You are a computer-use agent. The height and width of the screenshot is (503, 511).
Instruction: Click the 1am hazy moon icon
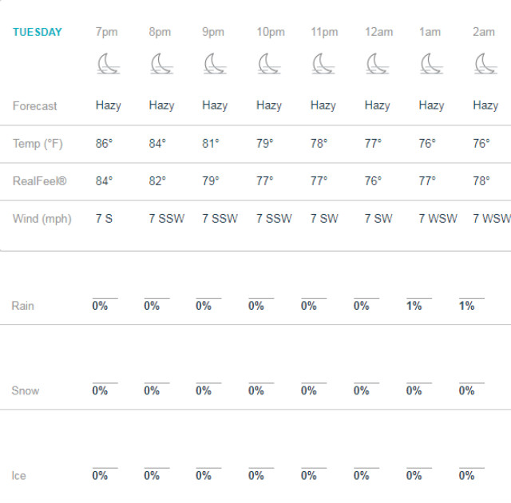[x=431, y=64]
